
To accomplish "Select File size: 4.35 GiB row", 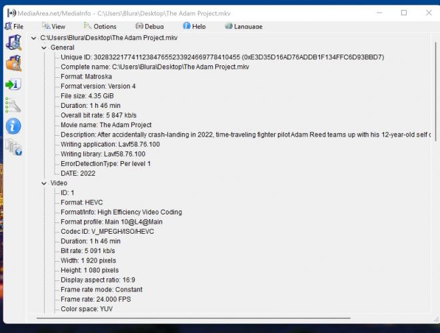I will (87, 96).
